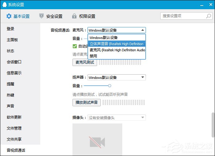The height and width of the screenshot is (156, 215).
Task: Open the 基本设置 tab
Action: (18, 16)
